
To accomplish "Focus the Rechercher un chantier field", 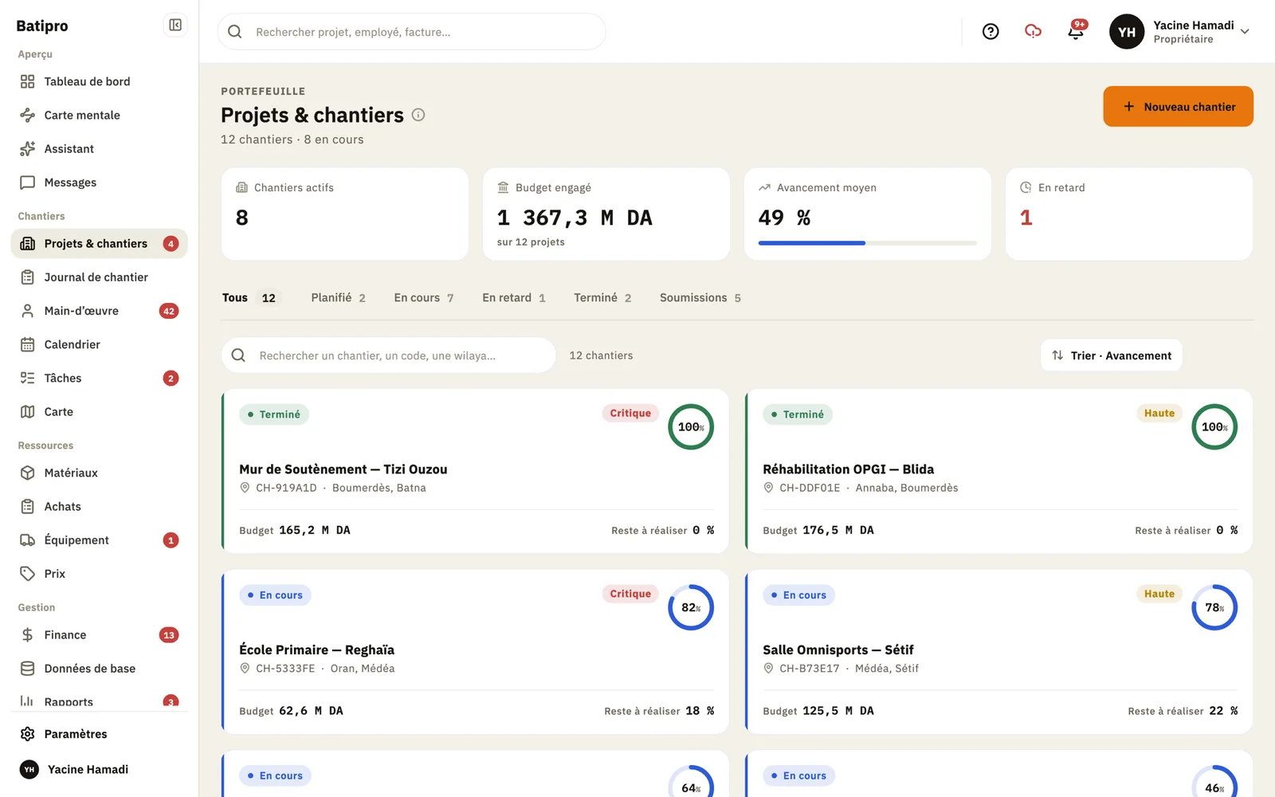I will point(389,355).
